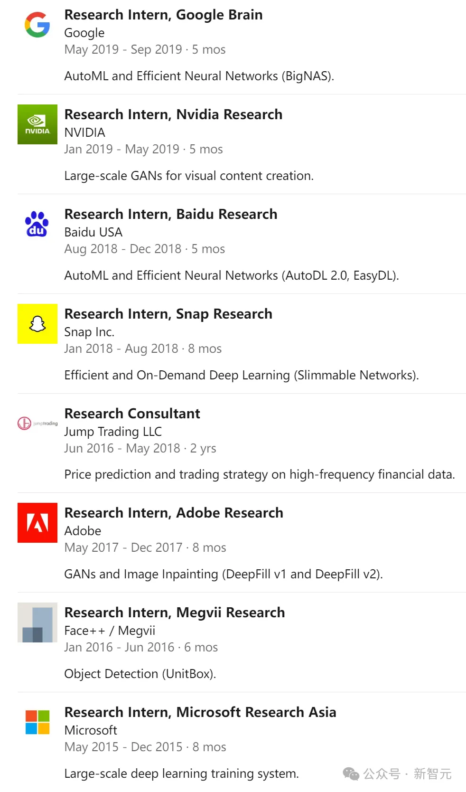The image size is (466, 792).
Task: Click the Adobe logo icon
Action: pos(37,523)
